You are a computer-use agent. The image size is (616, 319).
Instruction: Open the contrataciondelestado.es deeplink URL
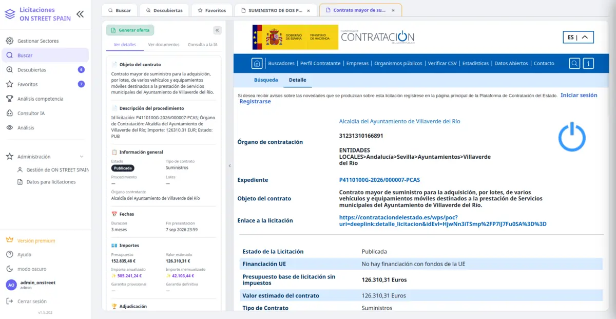(x=442, y=220)
